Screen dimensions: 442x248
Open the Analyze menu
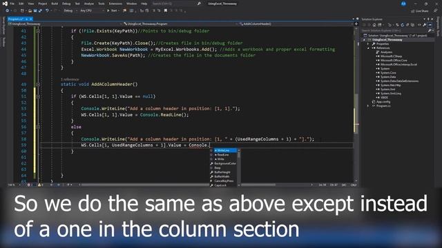pyautogui.click(x=89, y=3)
